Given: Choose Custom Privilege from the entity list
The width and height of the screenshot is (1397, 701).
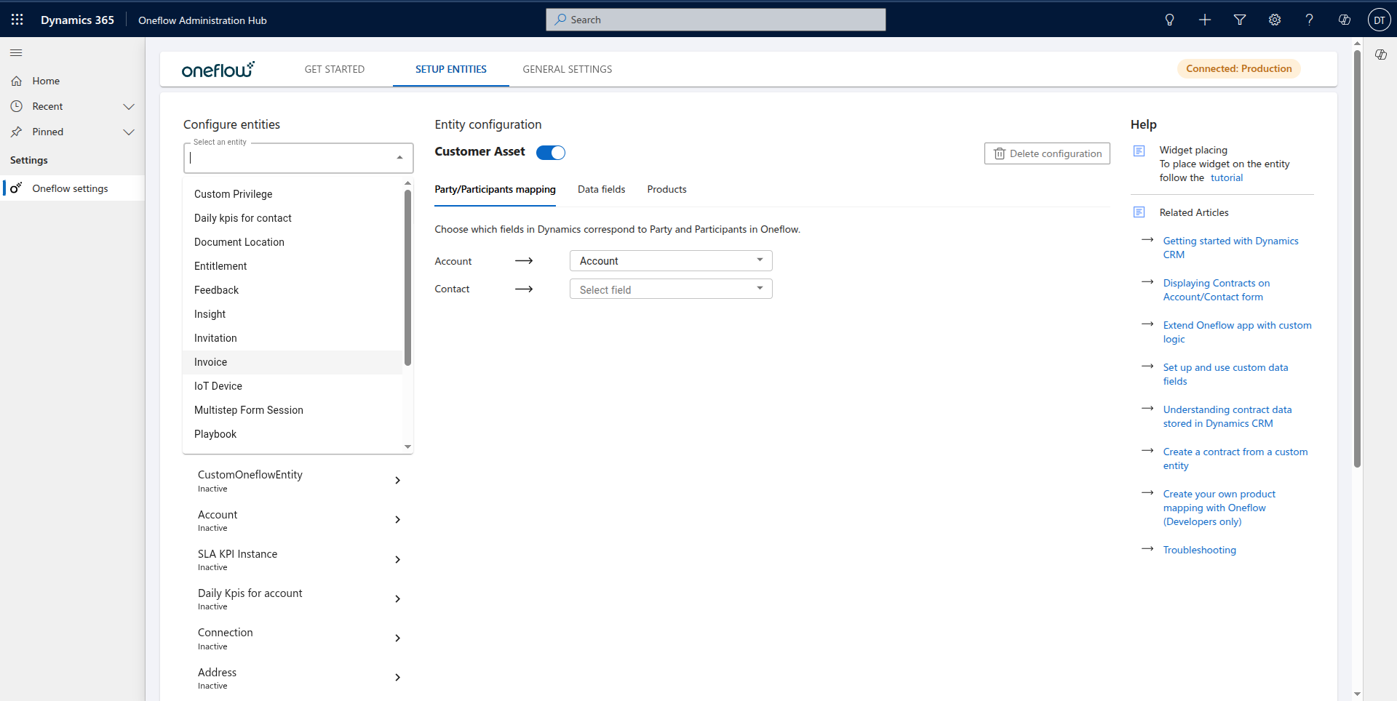Looking at the screenshot, I should tap(292, 194).
